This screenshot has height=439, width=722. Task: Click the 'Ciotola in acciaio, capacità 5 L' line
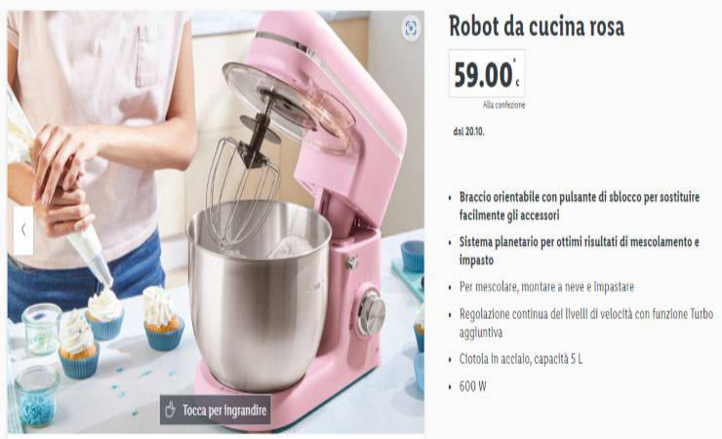[521, 359]
